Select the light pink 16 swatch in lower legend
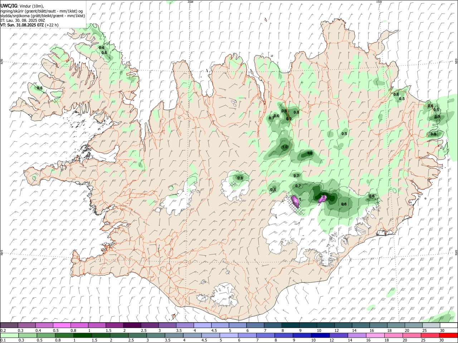The height and width of the screenshot is (343, 458). (x=375, y=335)
